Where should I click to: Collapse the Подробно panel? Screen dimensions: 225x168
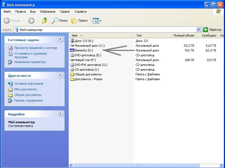60,114
